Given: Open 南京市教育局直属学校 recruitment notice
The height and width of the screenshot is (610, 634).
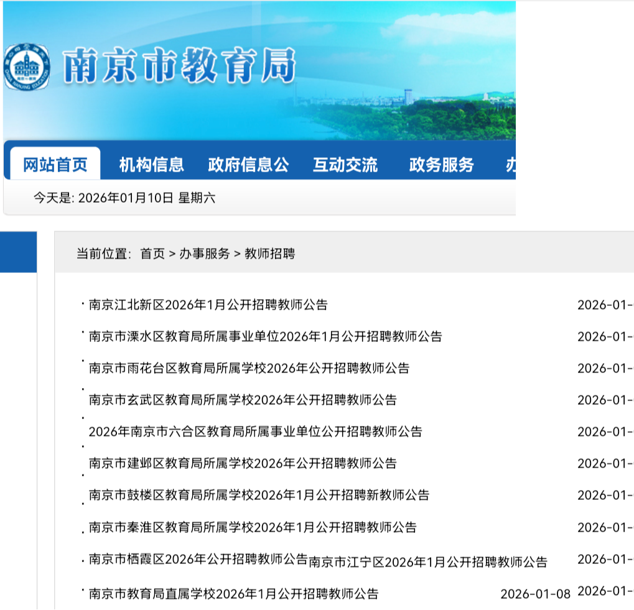Looking at the screenshot, I should click(233, 593).
